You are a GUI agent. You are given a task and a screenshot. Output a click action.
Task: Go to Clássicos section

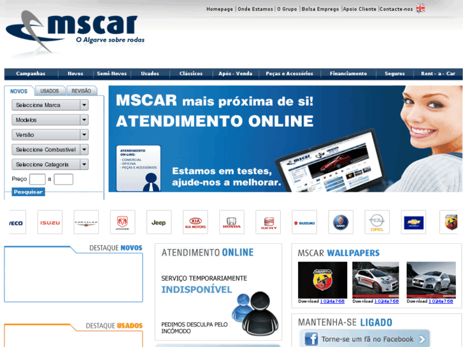(191, 73)
